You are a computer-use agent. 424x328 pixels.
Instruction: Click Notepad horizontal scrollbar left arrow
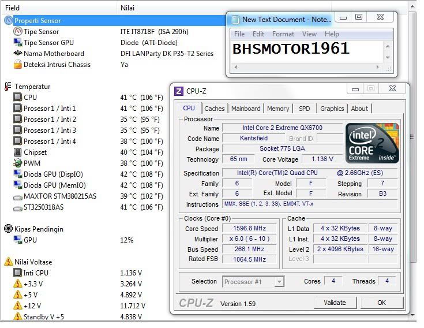pos(236,67)
